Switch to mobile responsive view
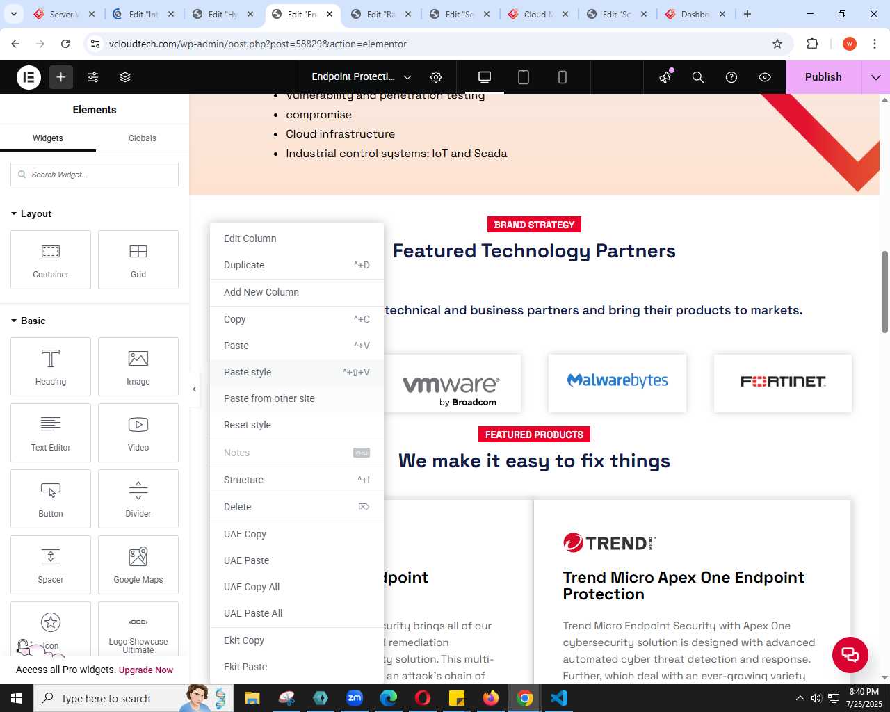 tap(563, 77)
